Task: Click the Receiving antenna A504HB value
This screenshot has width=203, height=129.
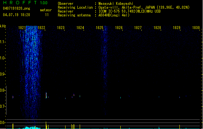Action: [x=114, y=15]
